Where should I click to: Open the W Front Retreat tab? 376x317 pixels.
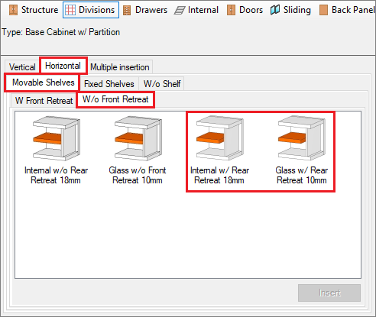point(44,101)
